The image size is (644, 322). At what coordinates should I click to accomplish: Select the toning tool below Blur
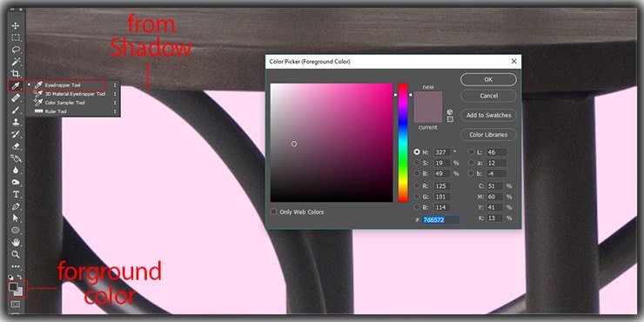coord(16,183)
